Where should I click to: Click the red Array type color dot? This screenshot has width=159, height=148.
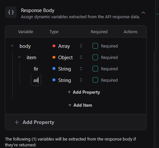[54, 46]
